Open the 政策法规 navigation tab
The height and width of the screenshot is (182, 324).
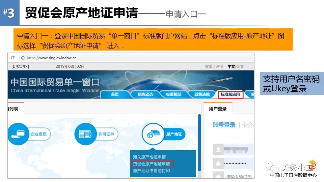pos(202,94)
